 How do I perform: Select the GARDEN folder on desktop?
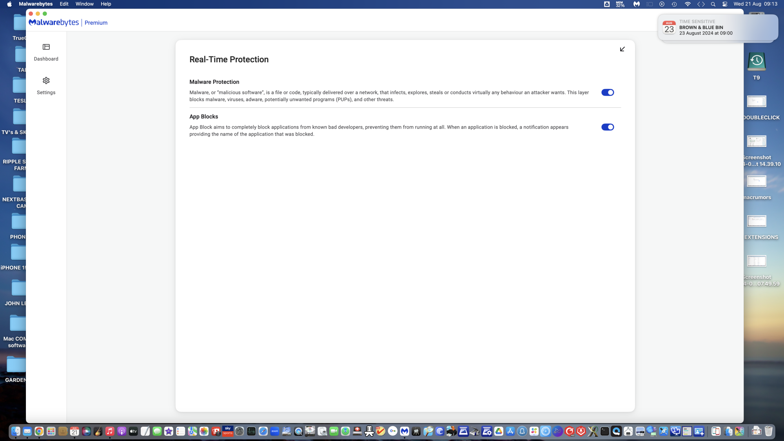(16, 365)
